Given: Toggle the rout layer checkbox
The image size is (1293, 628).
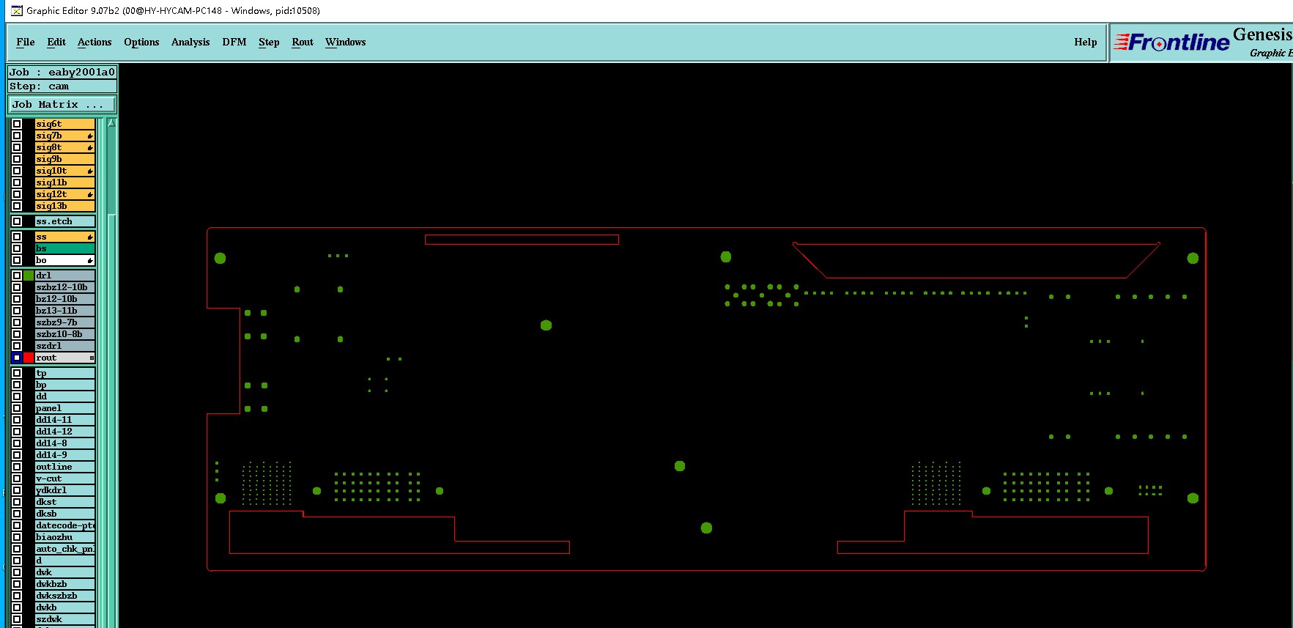Looking at the screenshot, I should pos(17,358).
